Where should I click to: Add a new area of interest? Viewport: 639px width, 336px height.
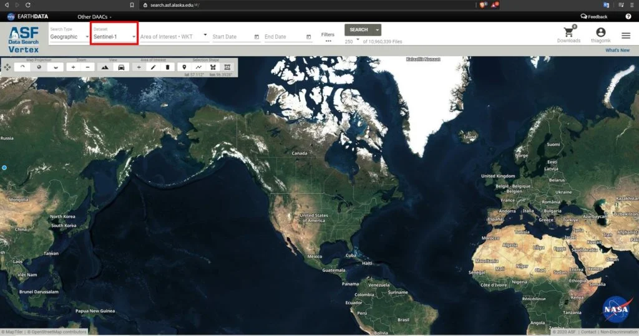[x=139, y=67]
